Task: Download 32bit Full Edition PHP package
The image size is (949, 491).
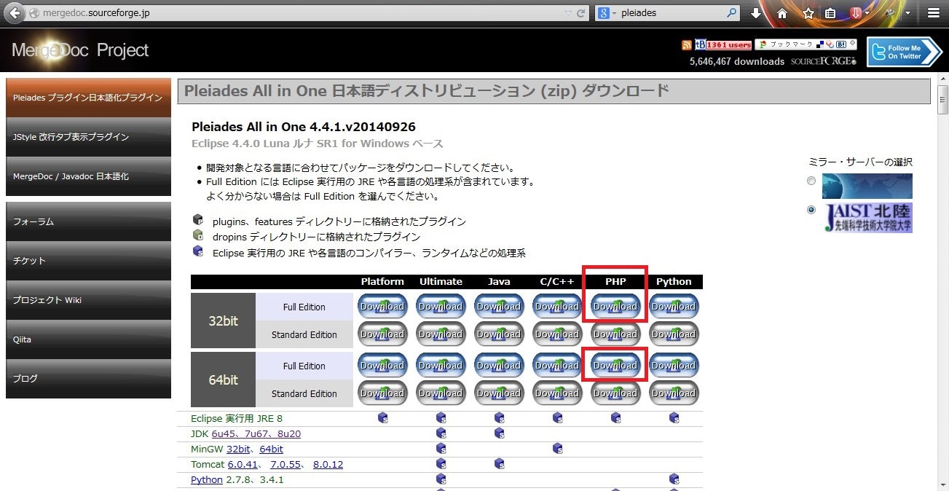Action: click(615, 307)
